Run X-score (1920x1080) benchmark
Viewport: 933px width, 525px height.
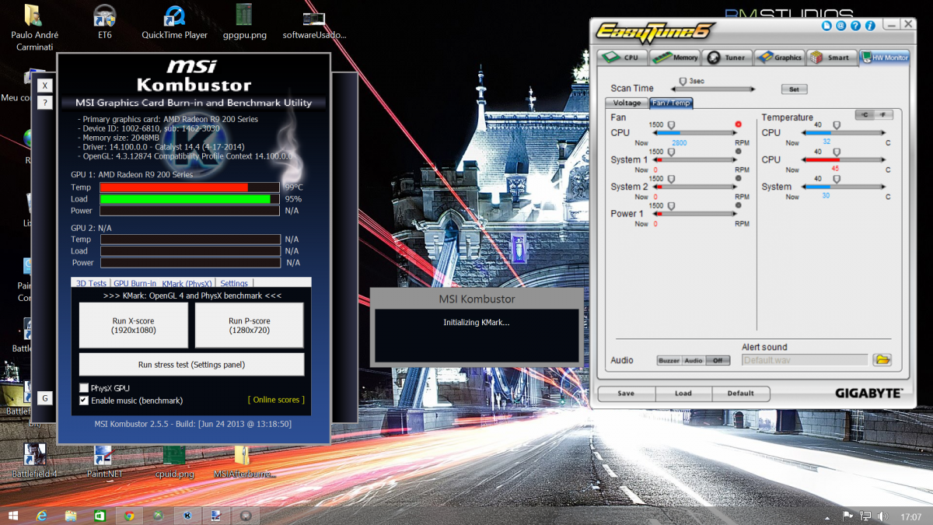pos(134,325)
